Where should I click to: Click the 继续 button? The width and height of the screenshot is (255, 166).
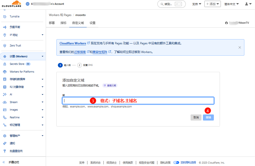coord(208,118)
